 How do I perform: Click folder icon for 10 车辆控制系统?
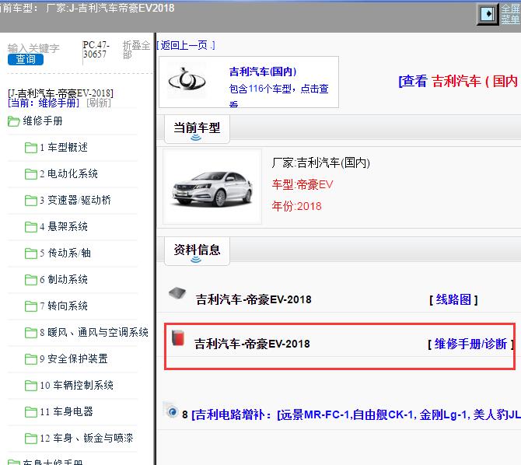click(x=31, y=385)
